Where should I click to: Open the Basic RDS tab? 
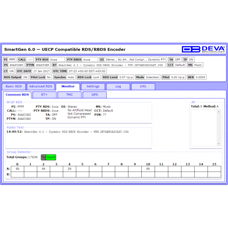click(14, 86)
